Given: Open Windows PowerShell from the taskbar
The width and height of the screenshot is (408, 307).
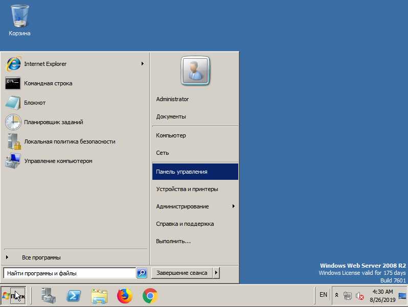Looking at the screenshot, I should (x=74, y=296).
